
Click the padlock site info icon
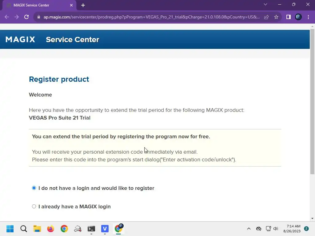tap(39, 17)
